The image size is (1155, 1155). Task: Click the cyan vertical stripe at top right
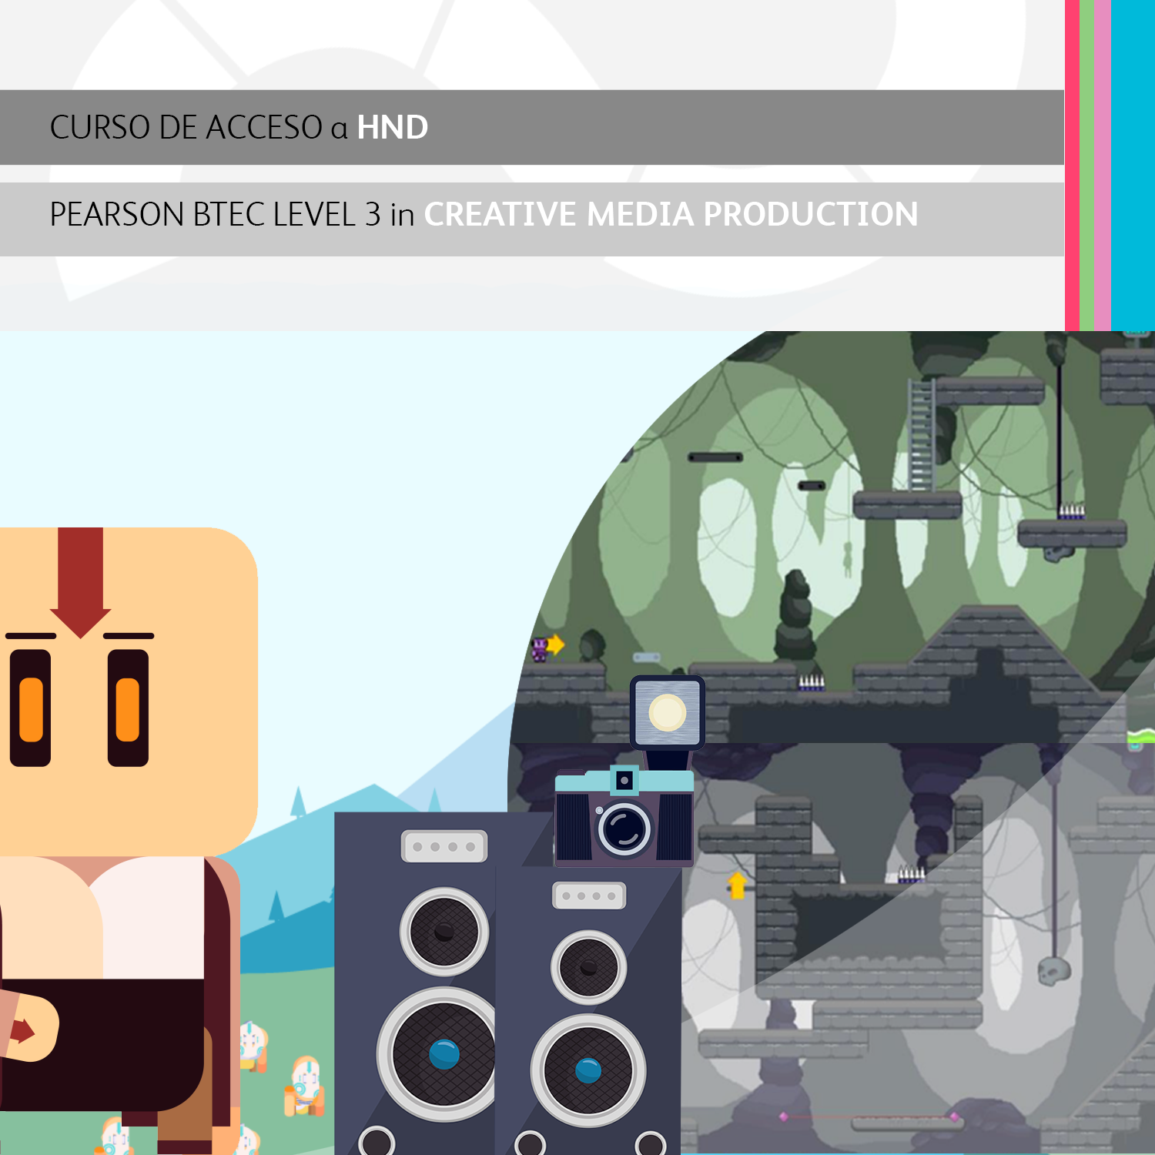click(x=1133, y=165)
